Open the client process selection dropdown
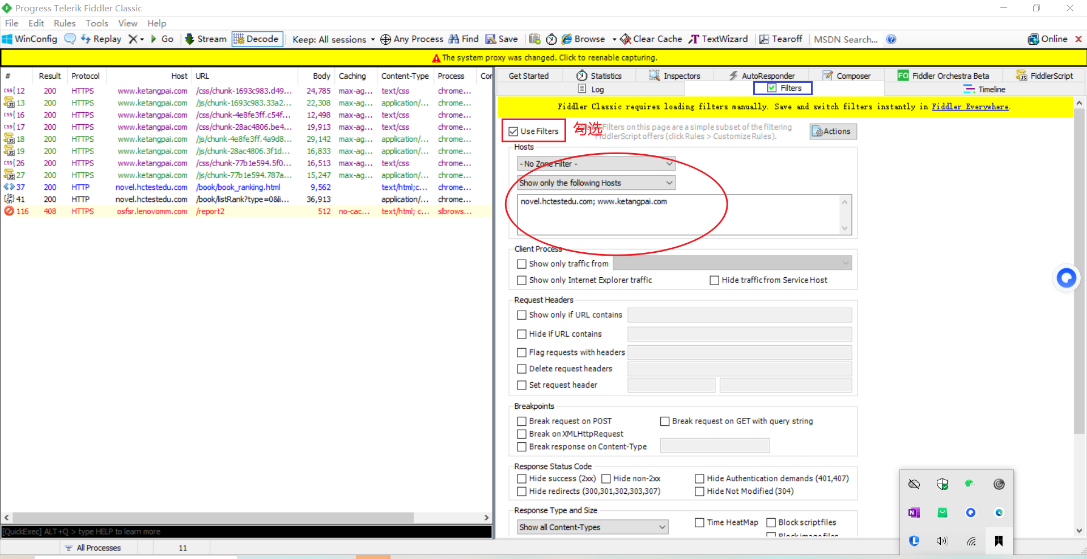This screenshot has width=1087, height=559. click(732, 263)
